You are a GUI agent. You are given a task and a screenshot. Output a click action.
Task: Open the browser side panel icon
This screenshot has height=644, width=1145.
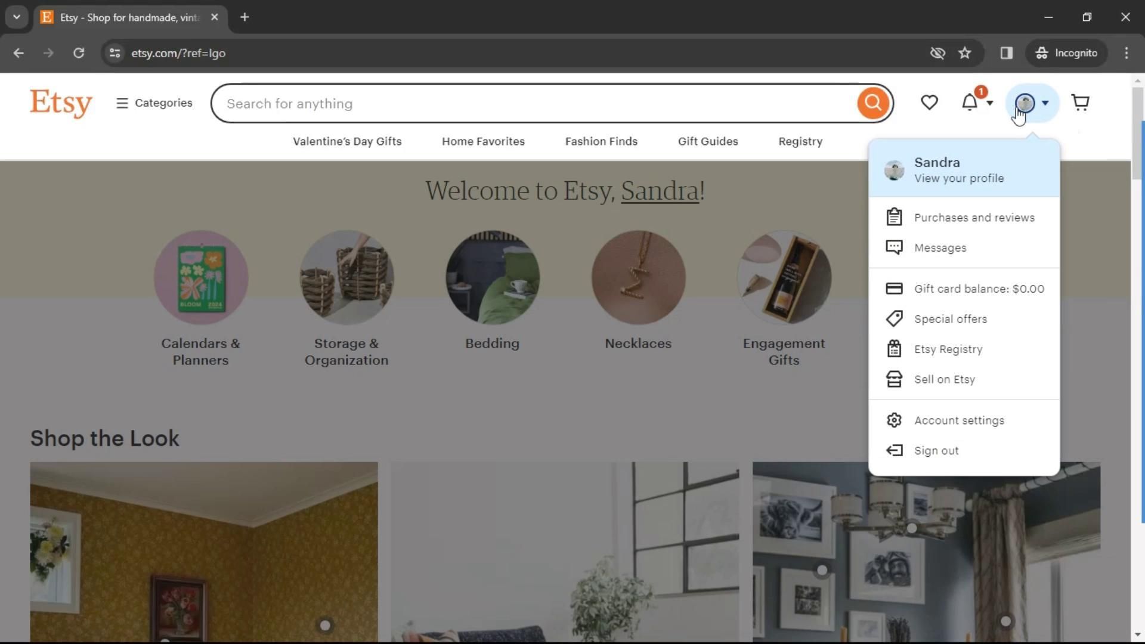pyautogui.click(x=1006, y=53)
